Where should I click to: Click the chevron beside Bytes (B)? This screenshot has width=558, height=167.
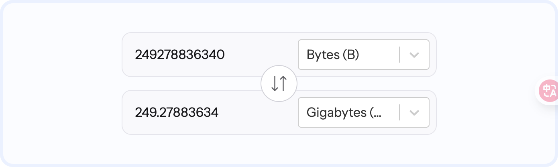click(x=414, y=55)
